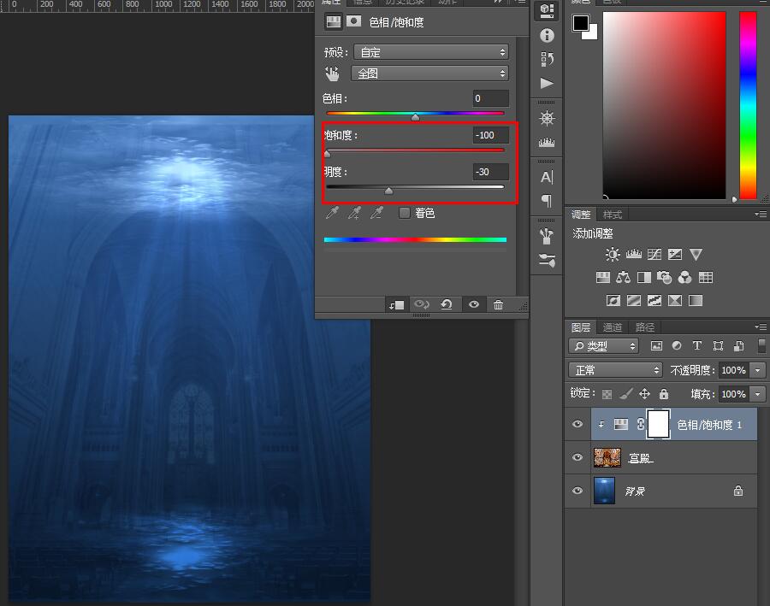Open the 正常 blend mode dropdown
The height and width of the screenshot is (606, 770).
(x=615, y=370)
